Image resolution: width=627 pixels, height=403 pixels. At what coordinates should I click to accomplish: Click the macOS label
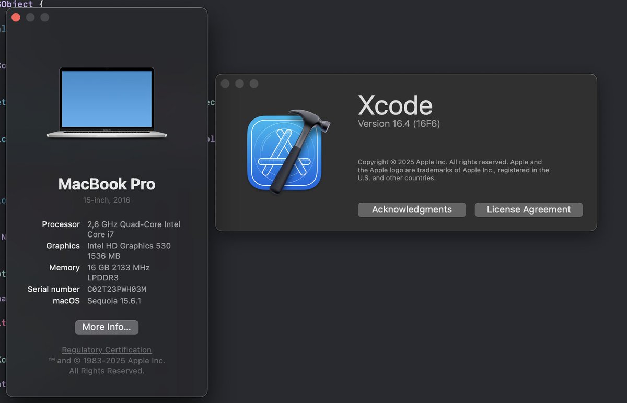[66, 301]
